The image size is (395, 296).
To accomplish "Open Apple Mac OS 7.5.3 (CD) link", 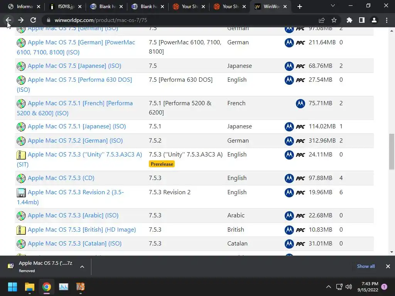I will [x=61, y=178].
